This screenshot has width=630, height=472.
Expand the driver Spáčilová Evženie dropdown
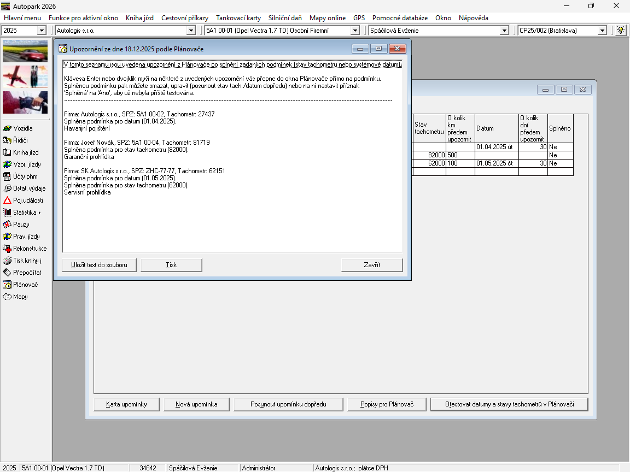click(x=504, y=31)
